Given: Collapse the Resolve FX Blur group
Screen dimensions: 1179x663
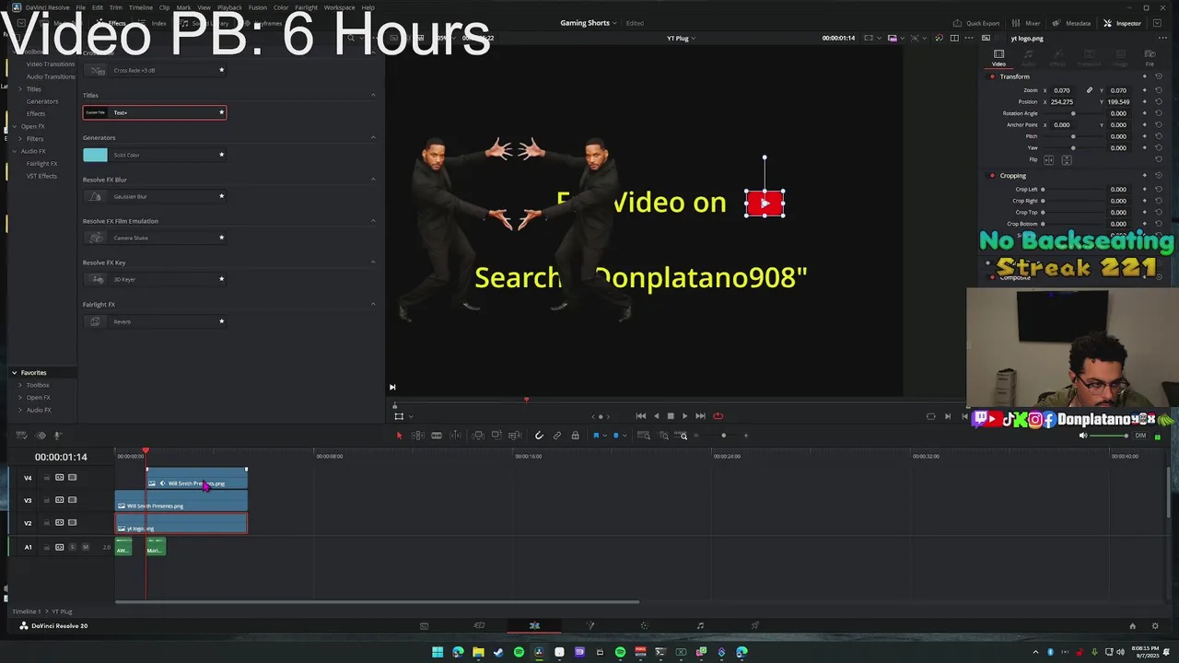Looking at the screenshot, I should click(373, 180).
